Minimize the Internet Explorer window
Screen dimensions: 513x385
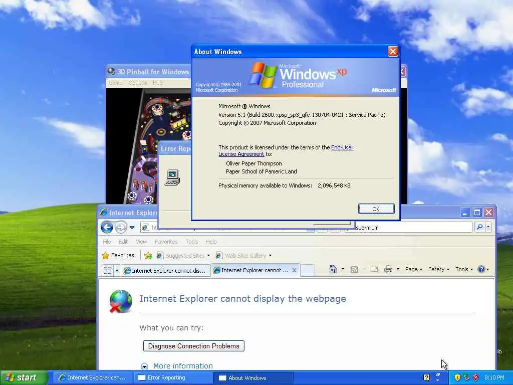click(x=465, y=213)
